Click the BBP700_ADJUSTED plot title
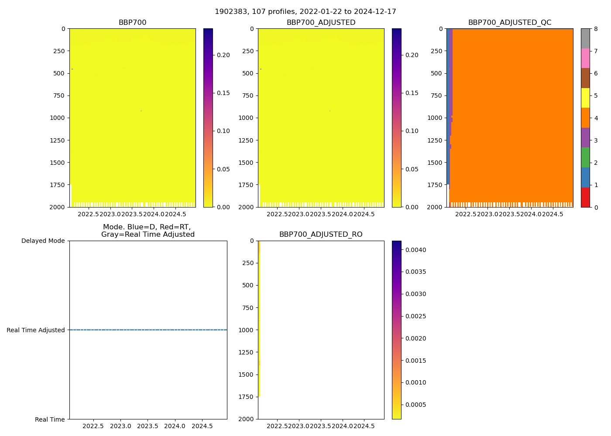This screenshot has width=611, height=436. click(x=321, y=23)
